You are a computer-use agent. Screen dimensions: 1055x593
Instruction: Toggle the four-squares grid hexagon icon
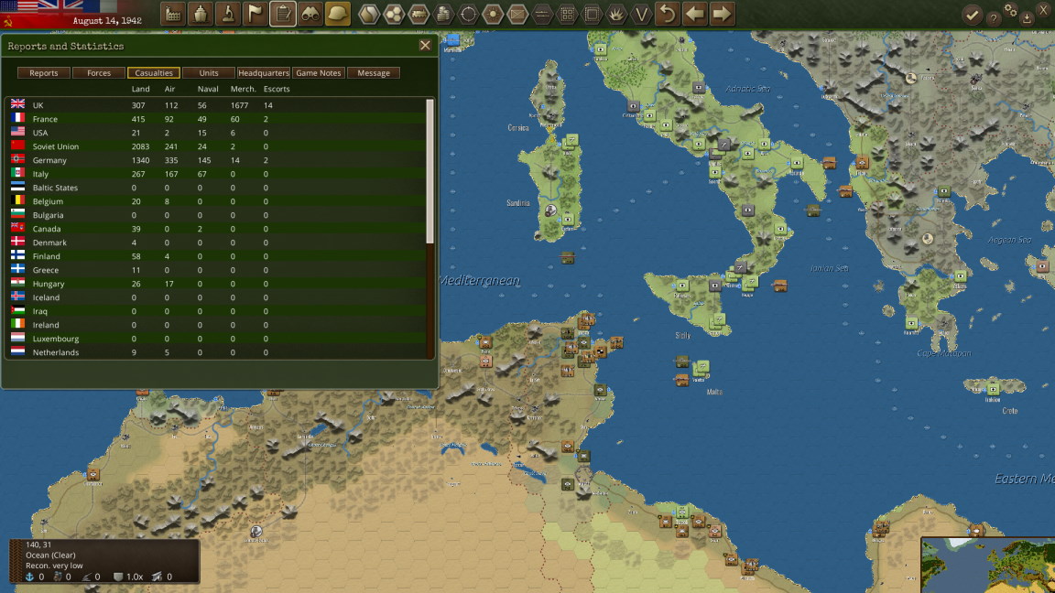[x=567, y=14]
